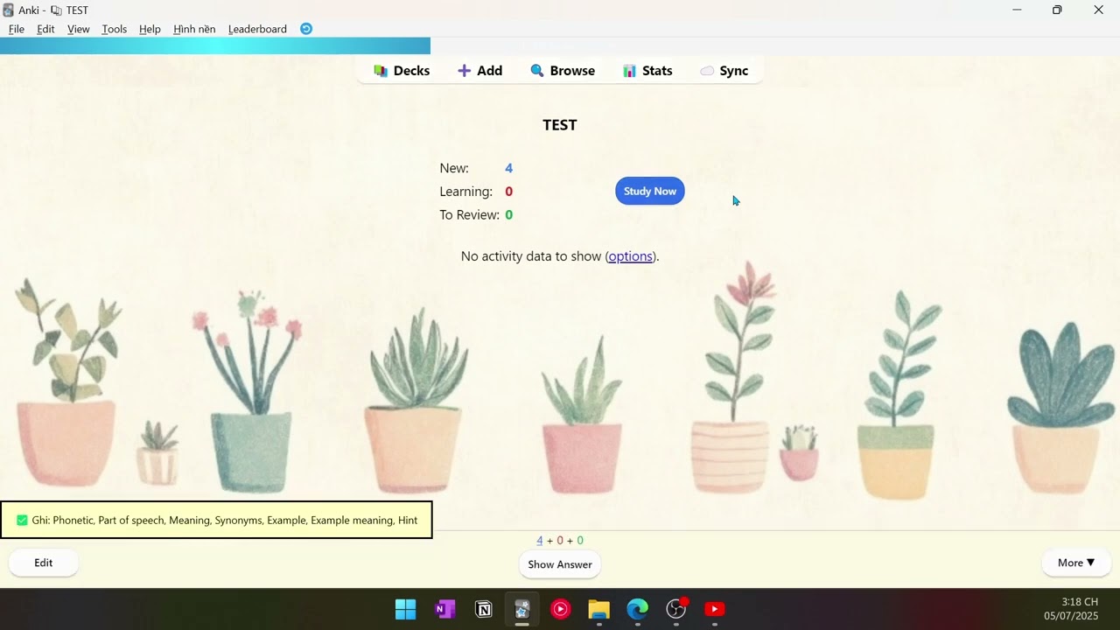Open the Stats chart view
The width and height of the screenshot is (1120, 630).
pos(647,71)
